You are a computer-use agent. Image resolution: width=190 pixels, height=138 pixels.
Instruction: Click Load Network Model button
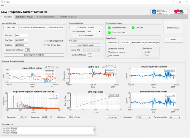point(85,45)
